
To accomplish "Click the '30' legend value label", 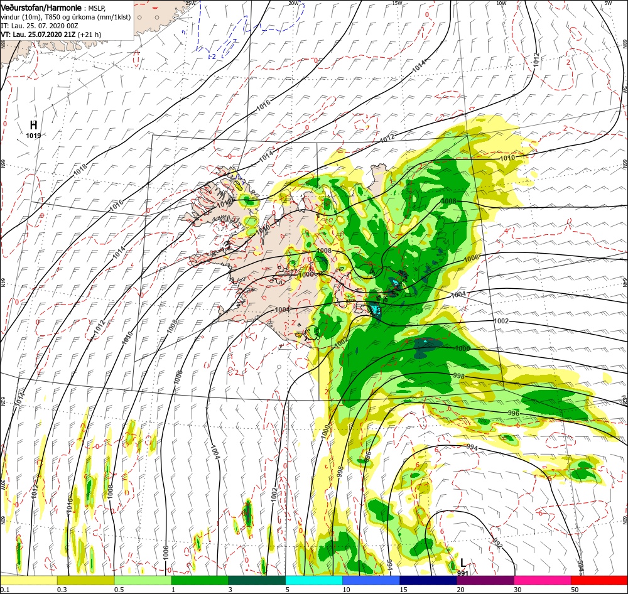I will pos(518,590).
